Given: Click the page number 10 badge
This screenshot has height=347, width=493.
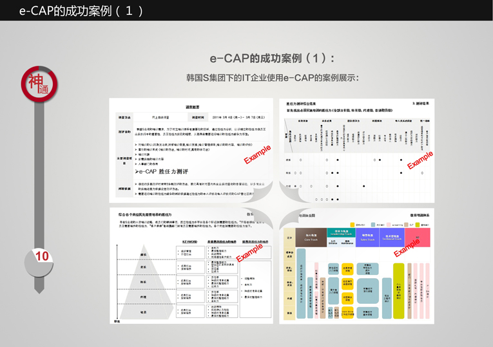Looking at the screenshot, I should (39, 263).
